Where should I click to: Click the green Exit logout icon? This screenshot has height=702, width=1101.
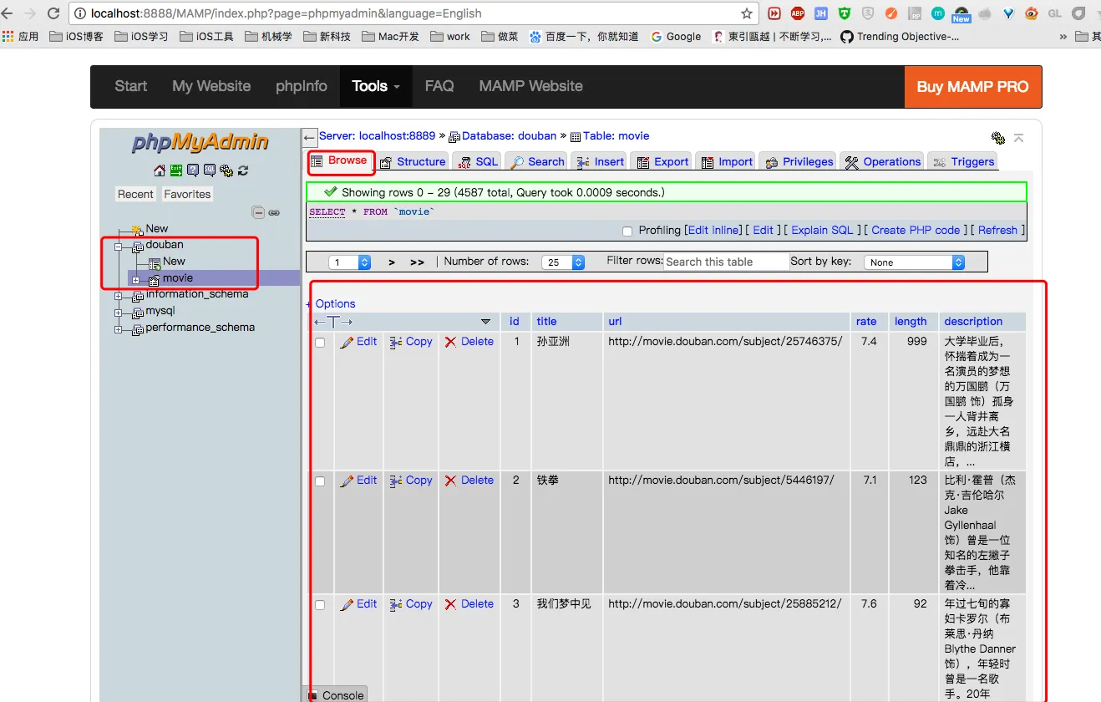pyautogui.click(x=176, y=170)
